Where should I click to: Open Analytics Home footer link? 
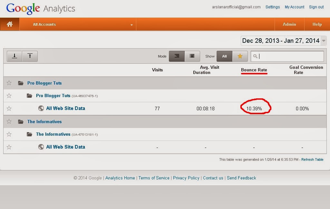click(x=120, y=178)
